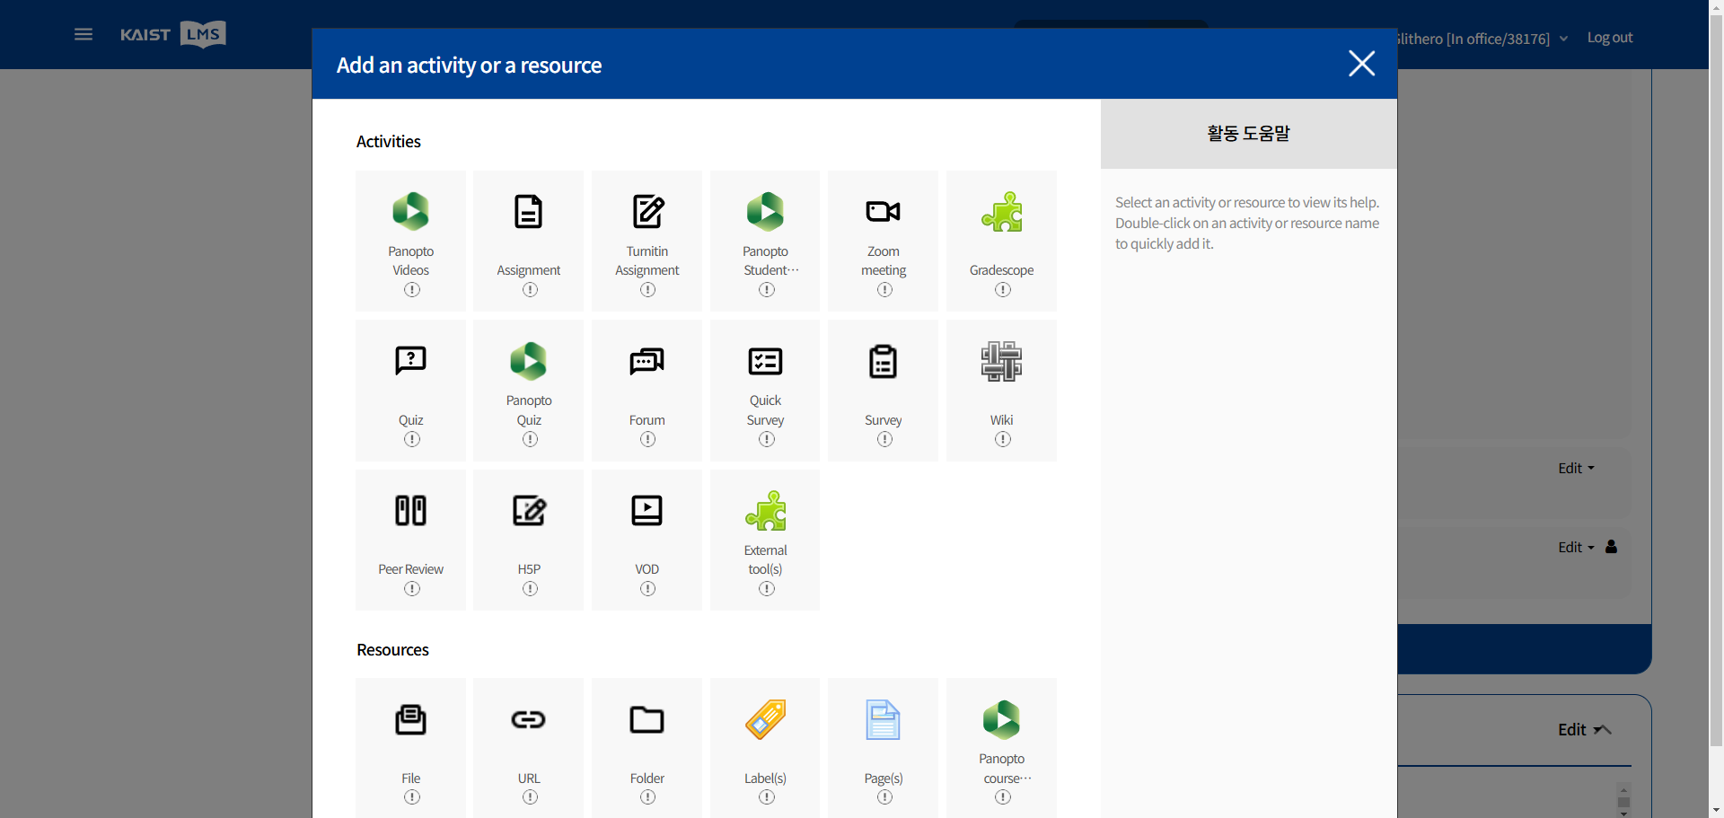Show info for Gradescope

pos(1003,290)
